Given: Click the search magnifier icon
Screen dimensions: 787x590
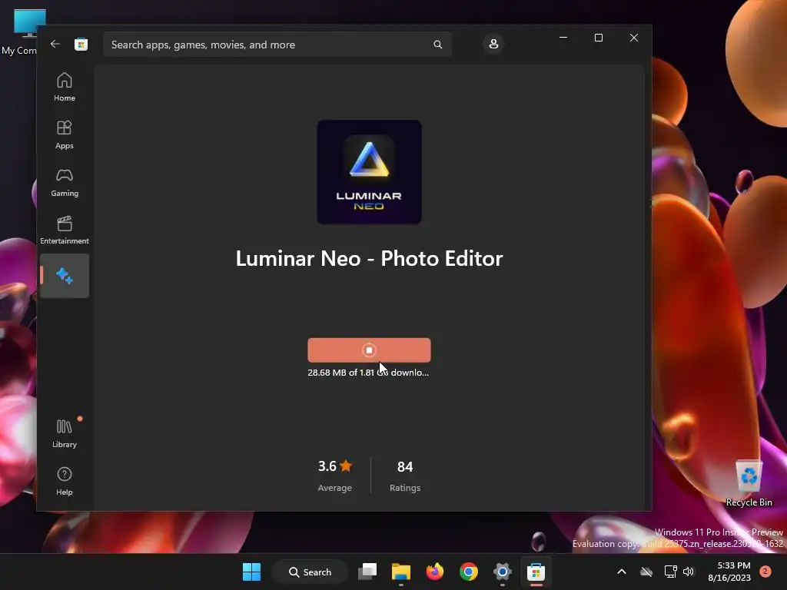Looking at the screenshot, I should coord(437,45).
